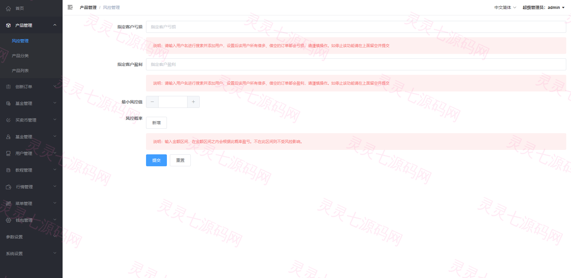This screenshot has height=278, width=571.
Task: Click the 产品管理 cube icon
Action: pos(8,25)
